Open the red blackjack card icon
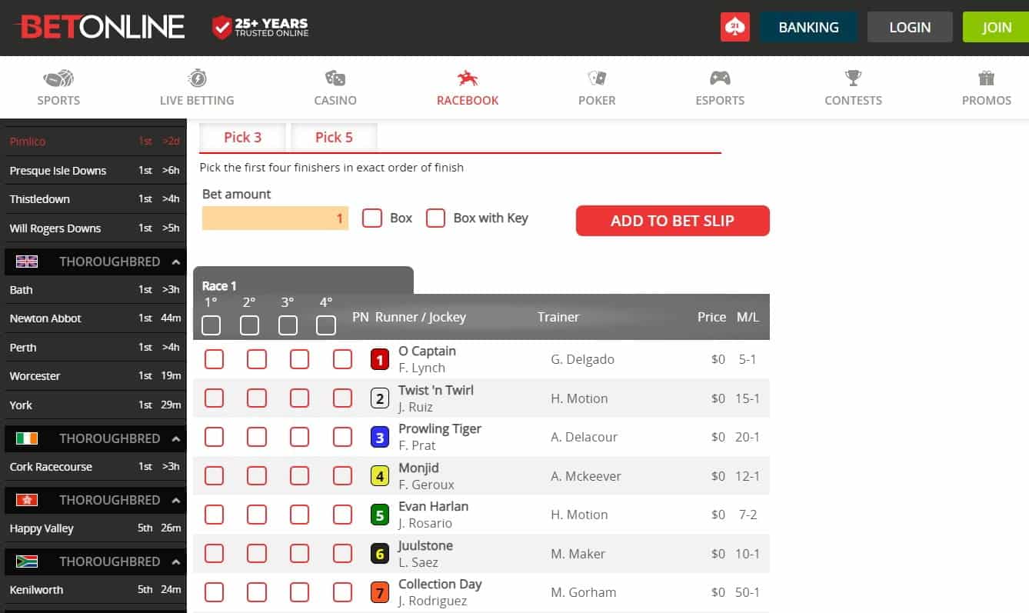This screenshot has width=1029, height=613. (734, 27)
